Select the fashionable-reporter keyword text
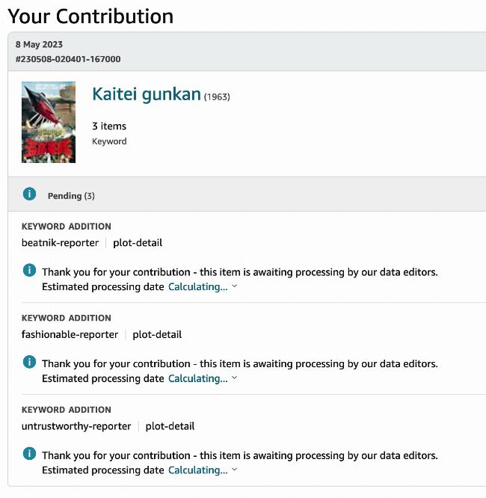This screenshot has width=486, height=498. [70, 334]
